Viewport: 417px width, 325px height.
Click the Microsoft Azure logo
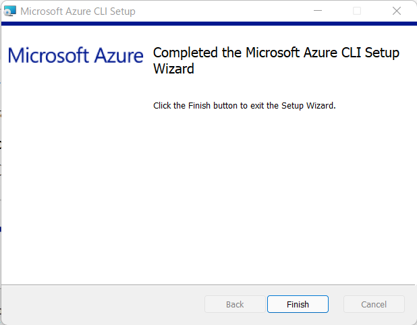[76, 55]
